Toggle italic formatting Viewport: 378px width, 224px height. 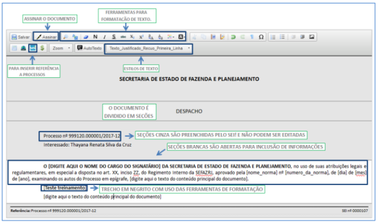tap(104, 37)
